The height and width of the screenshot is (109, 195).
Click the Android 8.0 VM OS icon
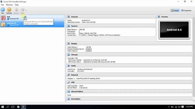click(3, 24)
